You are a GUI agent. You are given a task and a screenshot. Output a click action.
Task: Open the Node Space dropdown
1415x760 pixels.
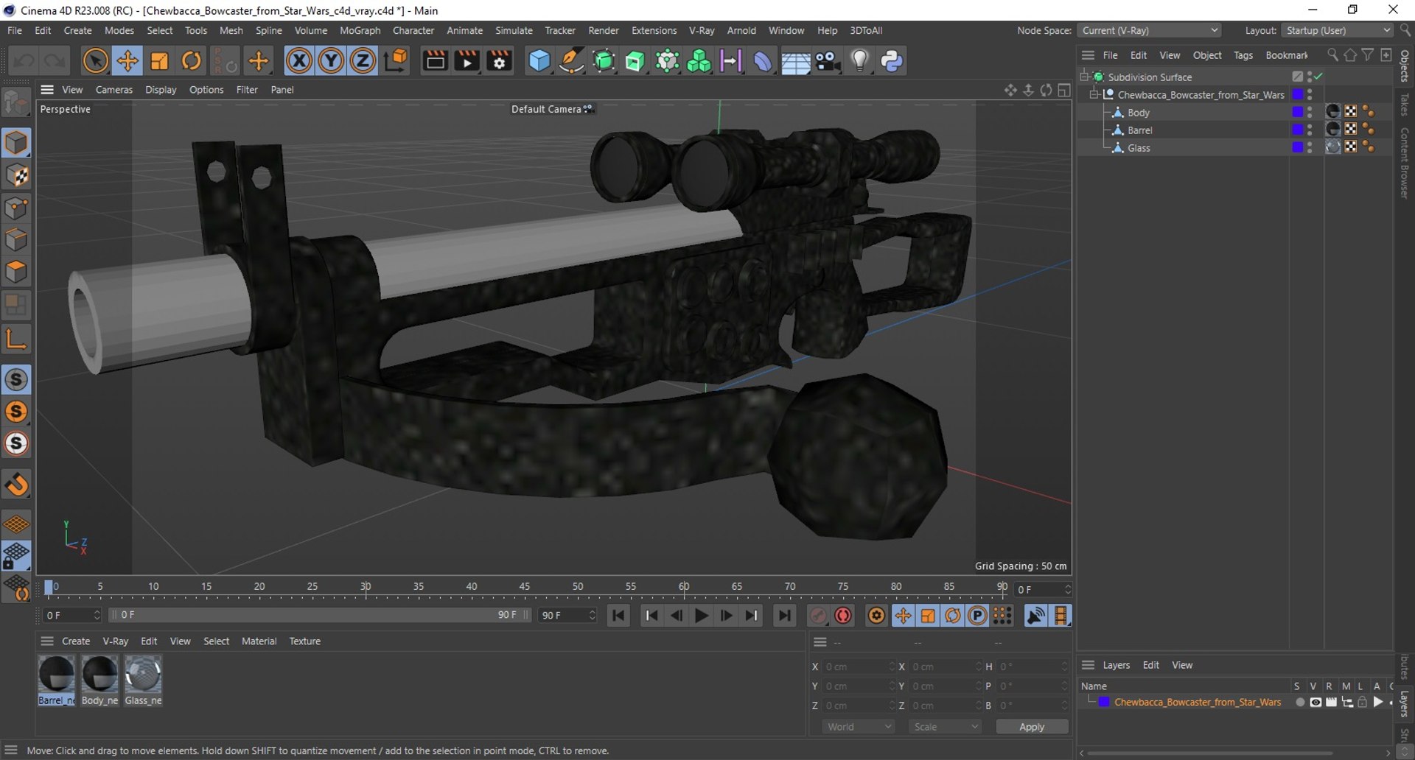(1149, 30)
